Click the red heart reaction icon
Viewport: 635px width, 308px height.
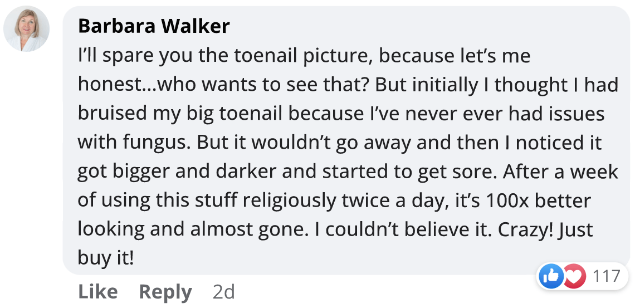tap(574, 276)
